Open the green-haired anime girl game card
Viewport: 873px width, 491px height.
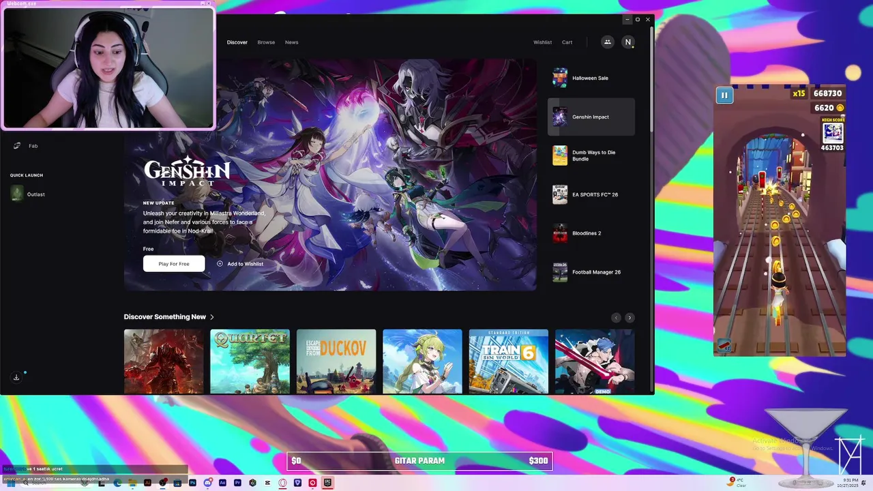click(x=422, y=361)
